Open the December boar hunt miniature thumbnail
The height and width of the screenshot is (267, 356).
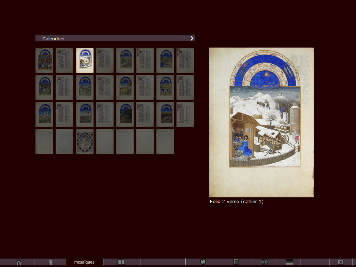point(165,115)
